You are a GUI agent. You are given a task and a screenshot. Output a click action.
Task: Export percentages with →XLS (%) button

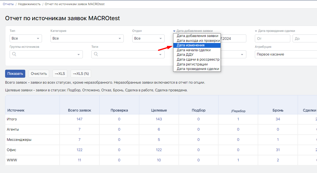click(81, 74)
